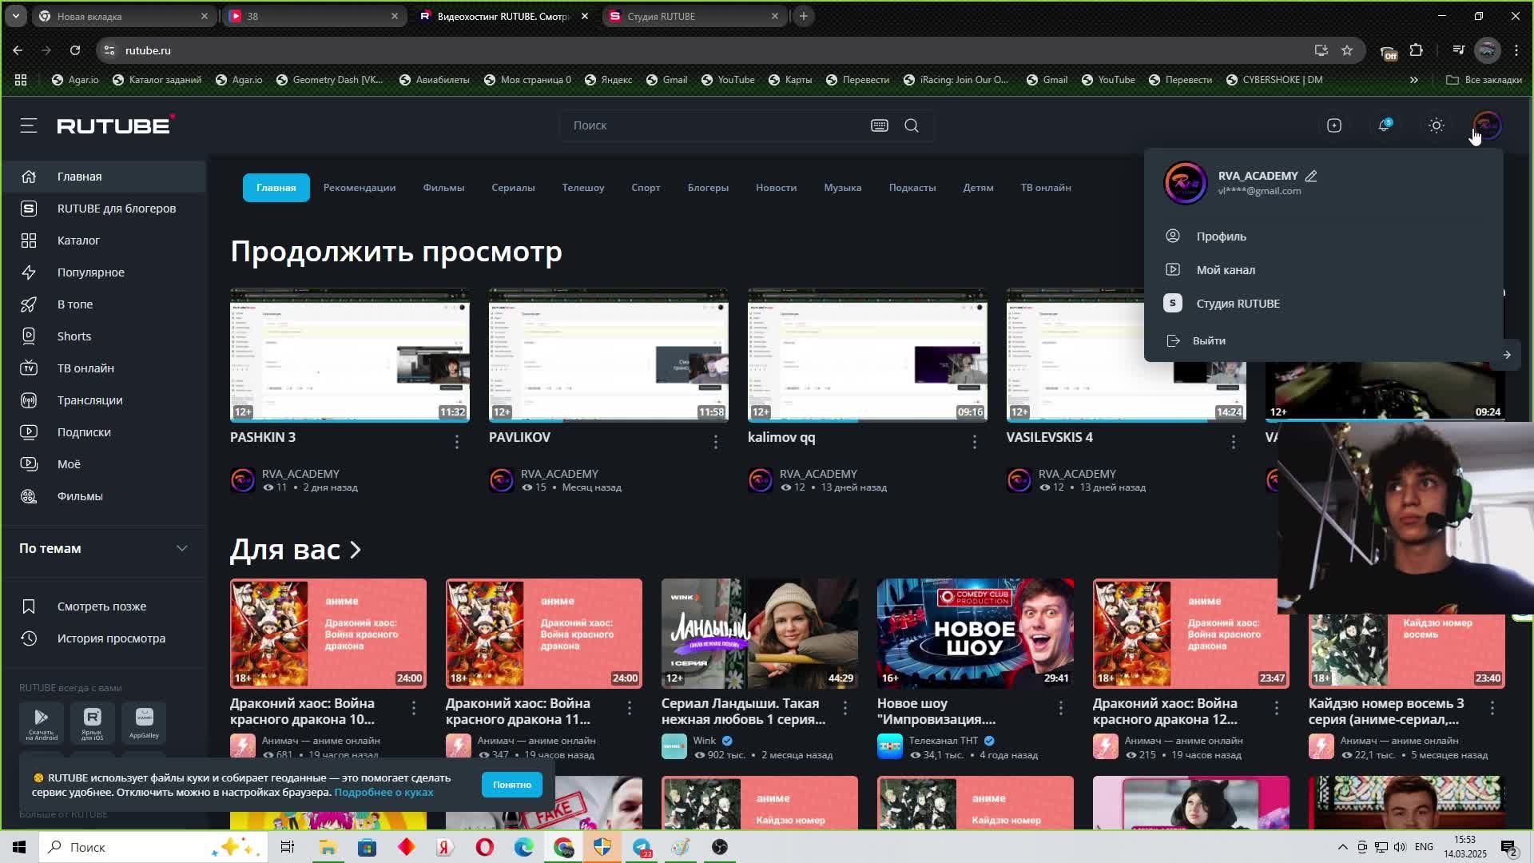Open В топе in sidebar
Screen dimensions: 1534x863
point(104,304)
